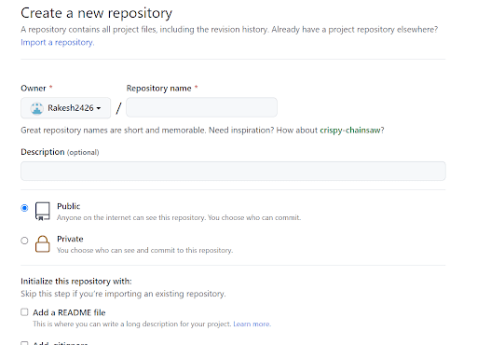Open the Learn more link for README
Screen dimensions: 477x345
coord(252,324)
